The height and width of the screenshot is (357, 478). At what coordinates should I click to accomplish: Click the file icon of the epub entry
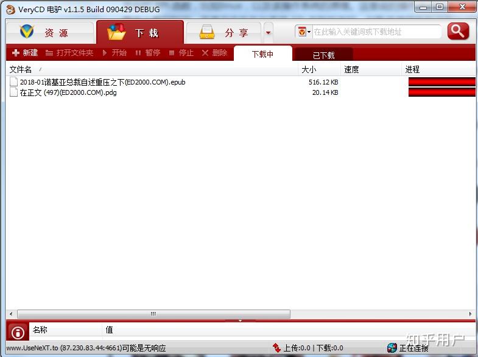click(x=13, y=81)
